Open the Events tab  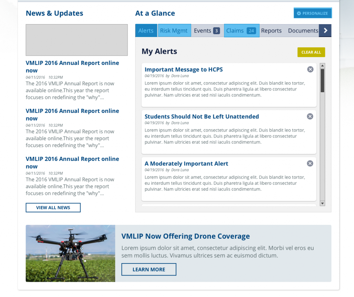pos(207,30)
